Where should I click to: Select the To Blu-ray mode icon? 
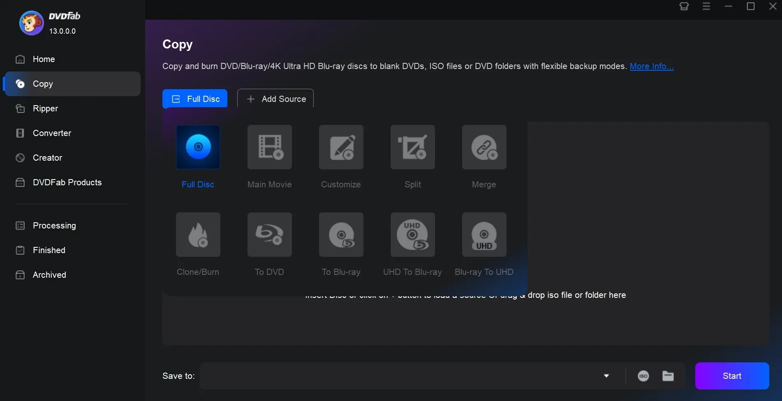(341, 235)
